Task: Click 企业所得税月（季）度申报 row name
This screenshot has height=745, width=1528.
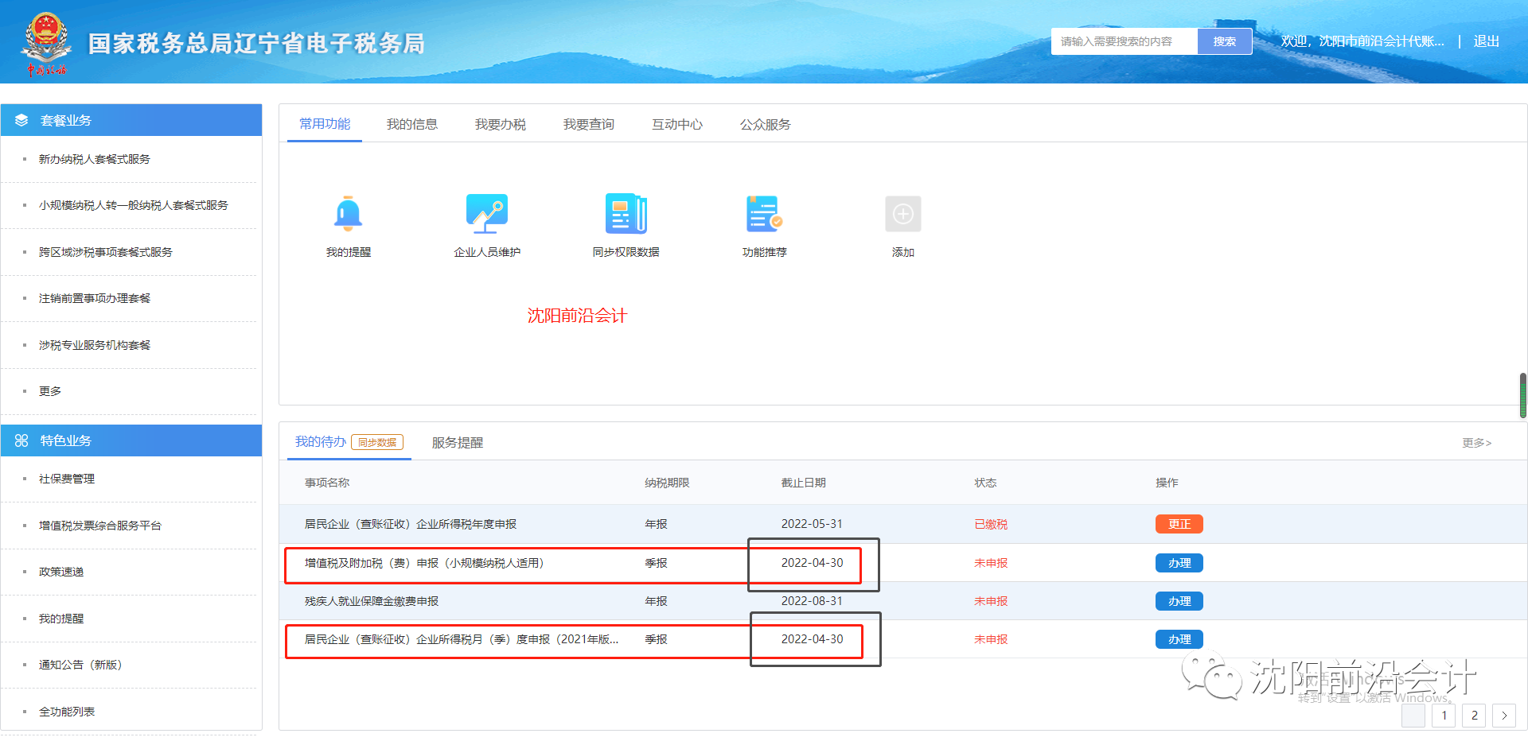Action: click(x=462, y=639)
